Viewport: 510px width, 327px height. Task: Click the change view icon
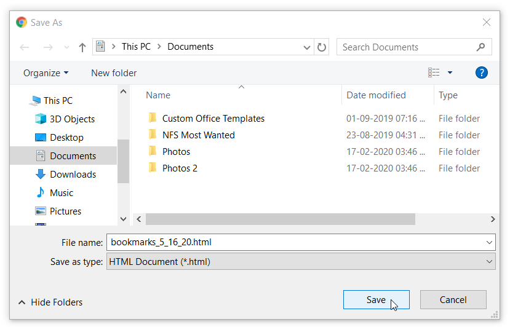click(434, 73)
